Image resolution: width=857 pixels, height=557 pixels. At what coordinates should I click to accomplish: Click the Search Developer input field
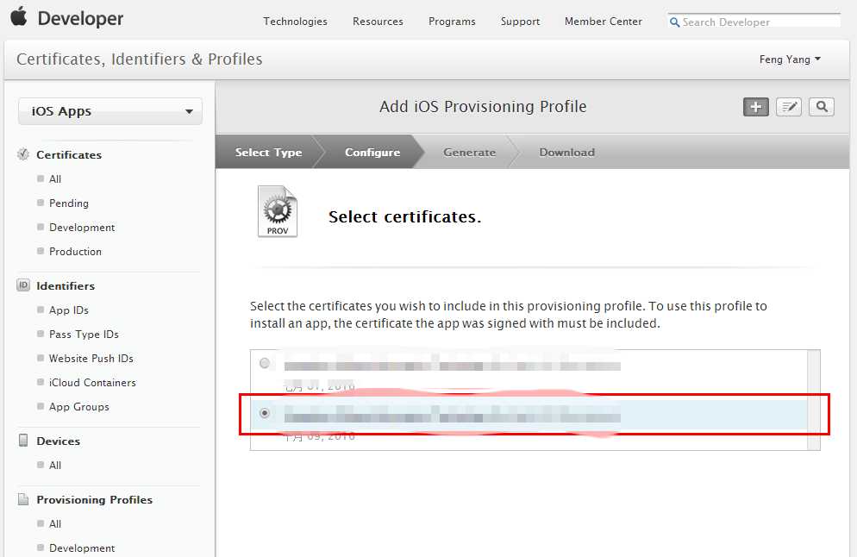[x=759, y=22]
